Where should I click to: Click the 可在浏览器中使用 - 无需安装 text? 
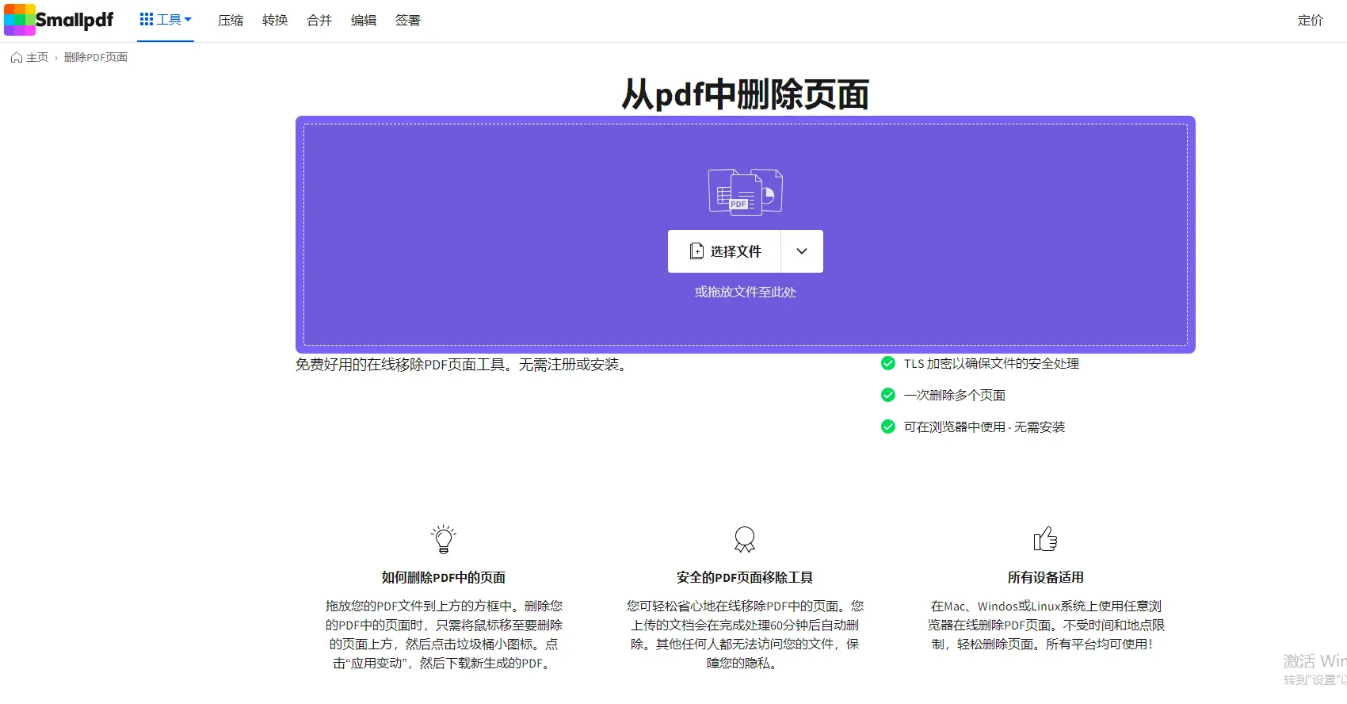[984, 427]
